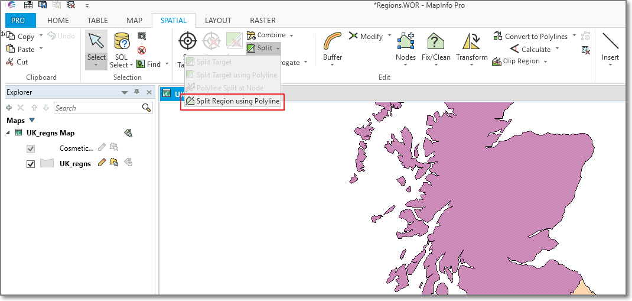This screenshot has height=301, width=632.
Task: Select the Transform tool
Action: (x=471, y=43)
